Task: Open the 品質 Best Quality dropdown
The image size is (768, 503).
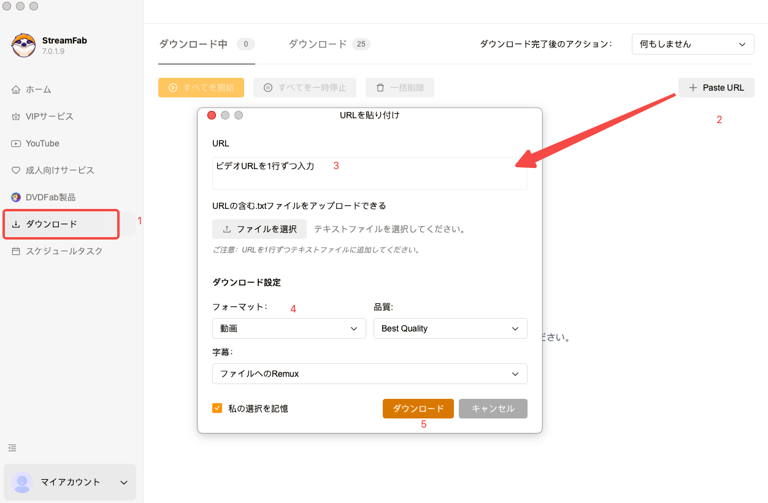Action: [450, 328]
